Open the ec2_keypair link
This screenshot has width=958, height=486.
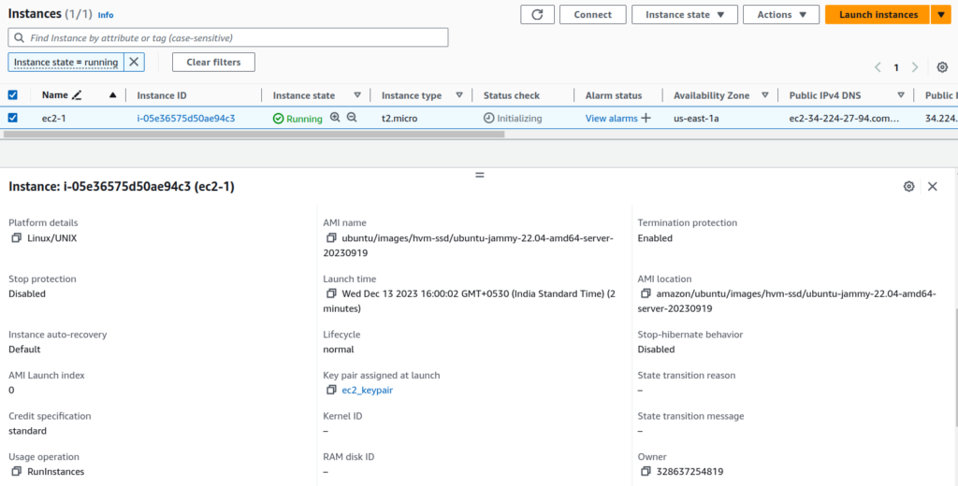[x=367, y=390]
